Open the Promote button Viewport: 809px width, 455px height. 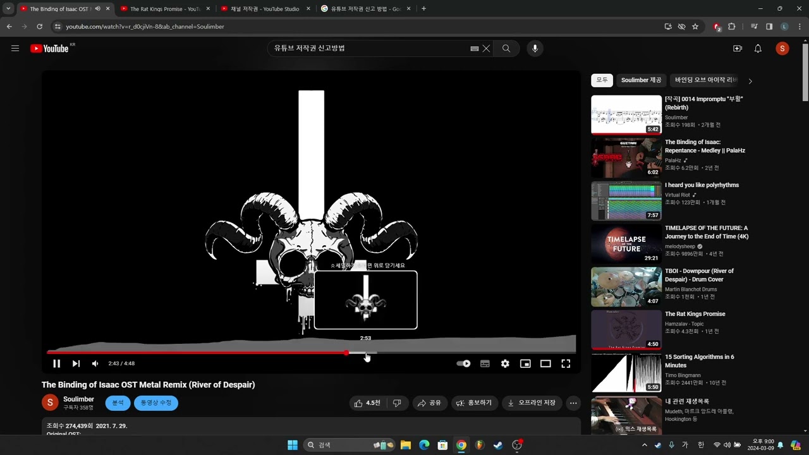(475, 403)
